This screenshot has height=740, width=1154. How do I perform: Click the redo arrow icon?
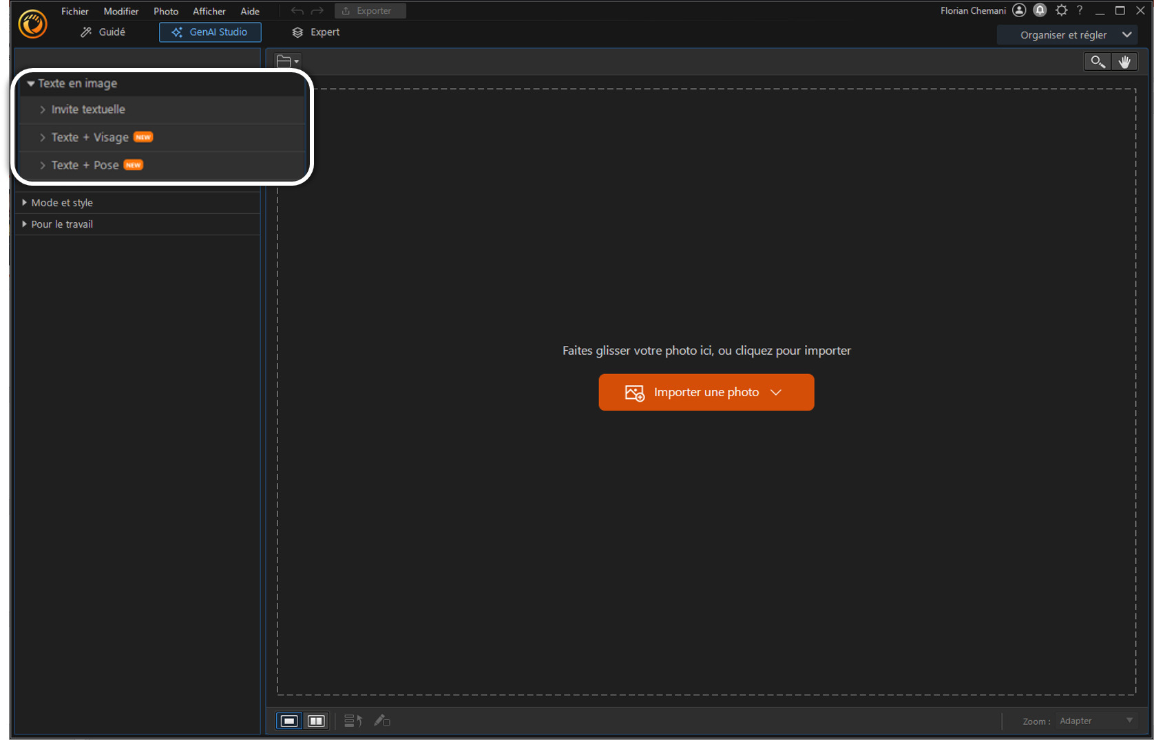coord(317,11)
